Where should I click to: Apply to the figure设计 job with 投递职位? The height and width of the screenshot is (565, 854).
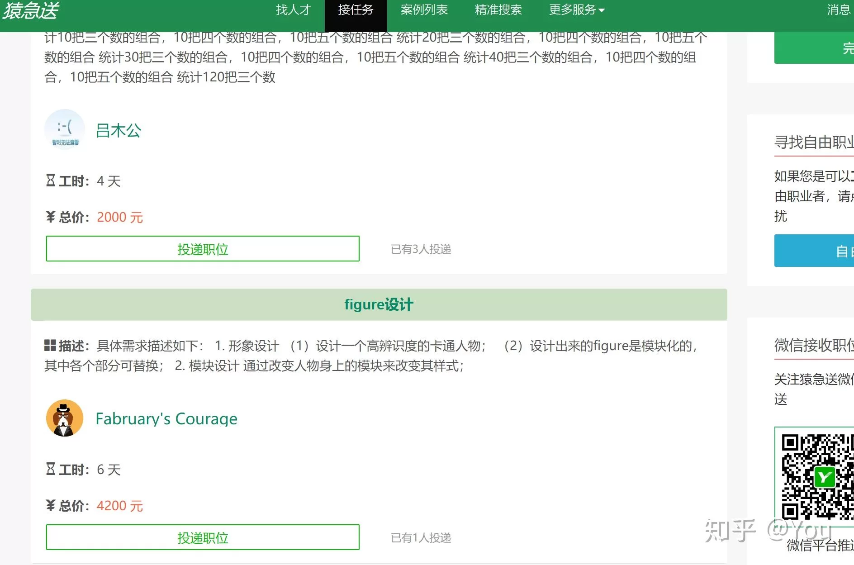tap(203, 537)
